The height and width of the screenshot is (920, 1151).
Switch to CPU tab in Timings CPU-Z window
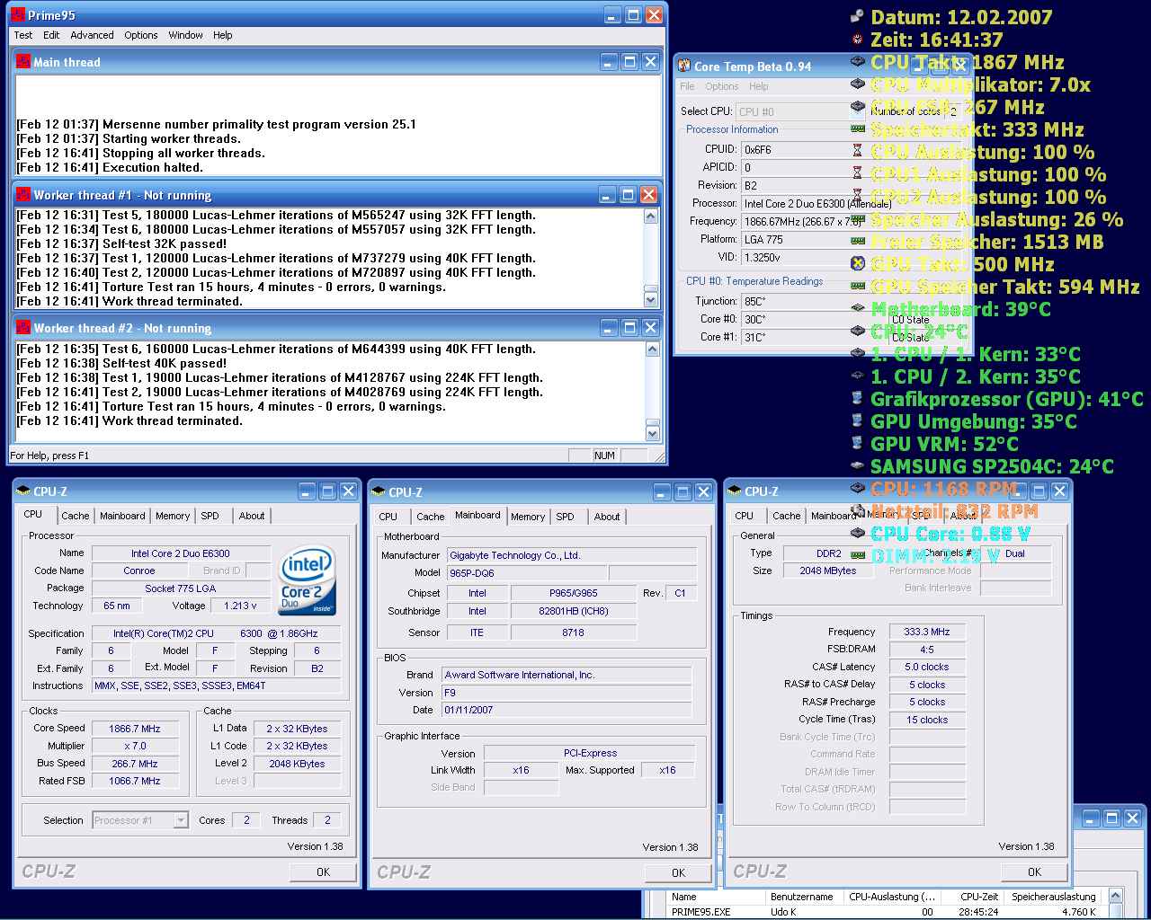click(745, 516)
